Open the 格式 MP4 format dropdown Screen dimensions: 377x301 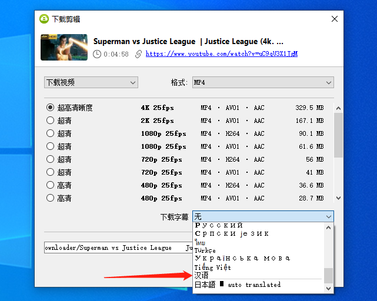click(x=263, y=82)
